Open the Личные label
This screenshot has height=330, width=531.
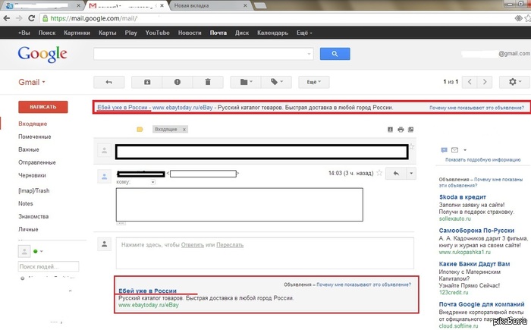(28, 229)
